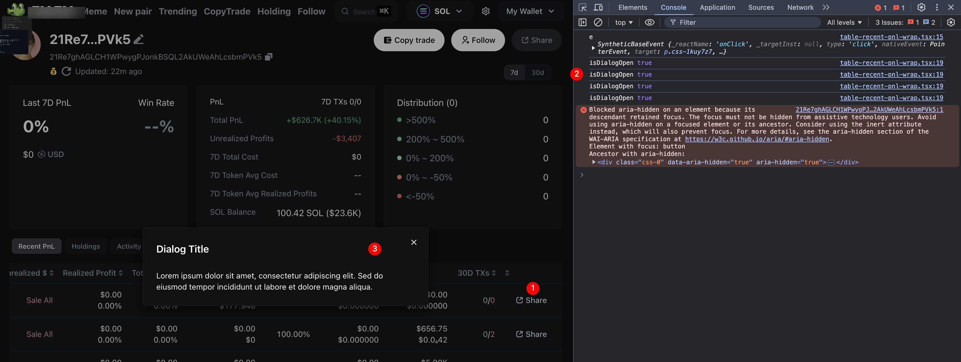Switch the stats range to 7d
The width and height of the screenshot is (961, 362).
(514, 72)
